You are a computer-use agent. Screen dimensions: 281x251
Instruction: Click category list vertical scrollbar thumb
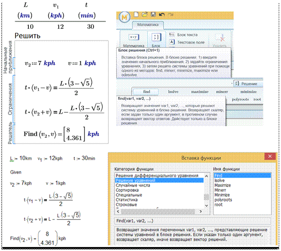point(206,197)
